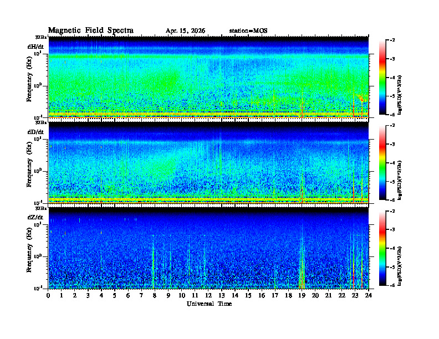439x339 pixels.
Task: Click the "-4" label on dH/dt color bar
Action: click(x=392, y=78)
